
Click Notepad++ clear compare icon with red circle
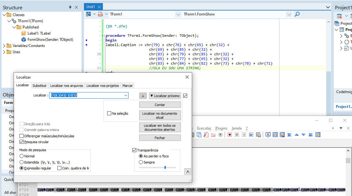[x=282, y=134]
